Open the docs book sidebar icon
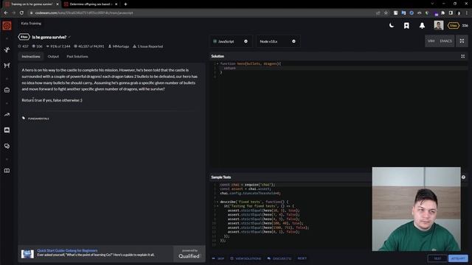The image size is (472, 265). coord(7,170)
